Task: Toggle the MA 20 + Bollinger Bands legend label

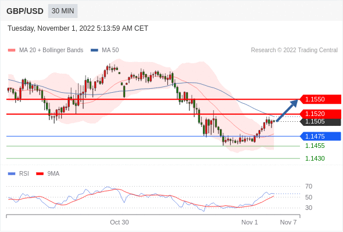Action: click(51, 50)
